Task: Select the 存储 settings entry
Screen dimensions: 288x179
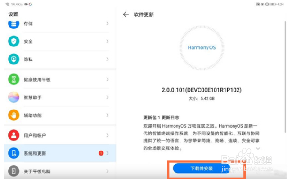Action: point(60,24)
